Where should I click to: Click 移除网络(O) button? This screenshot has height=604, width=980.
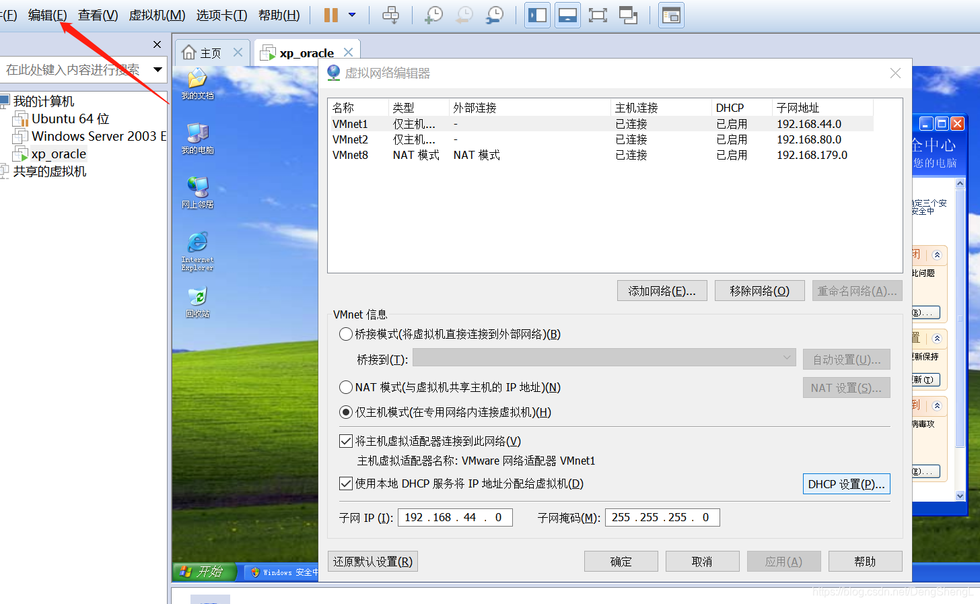(760, 291)
